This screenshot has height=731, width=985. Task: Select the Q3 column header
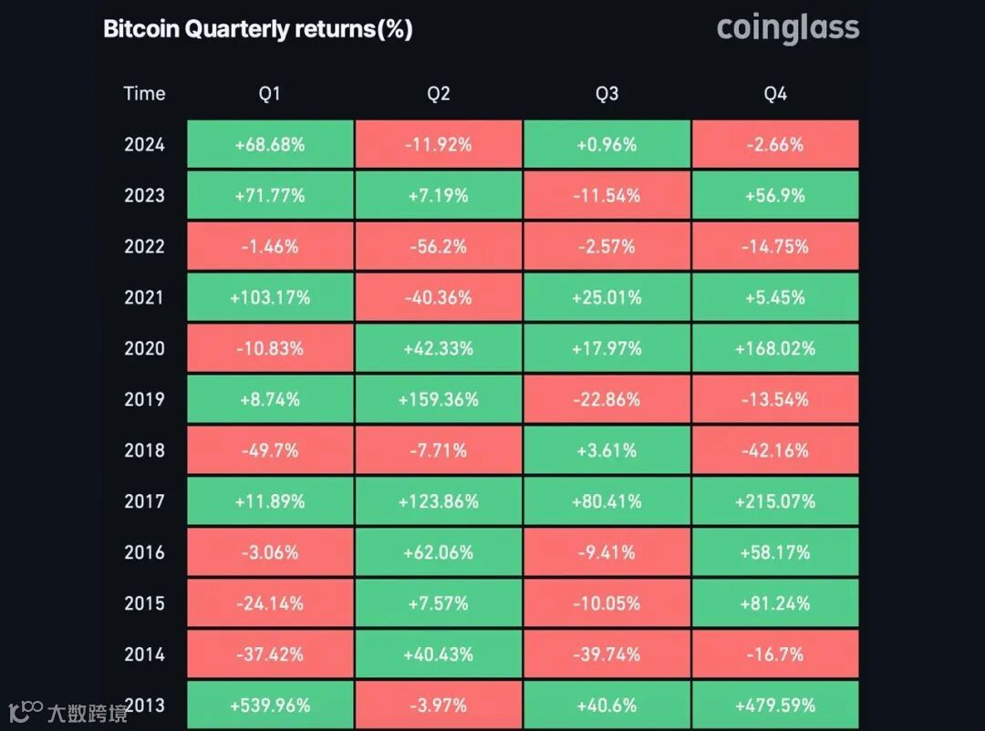(x=607, y=94)
